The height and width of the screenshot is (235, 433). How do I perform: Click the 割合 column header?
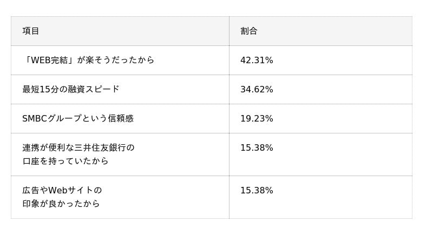tap(249, 31)
